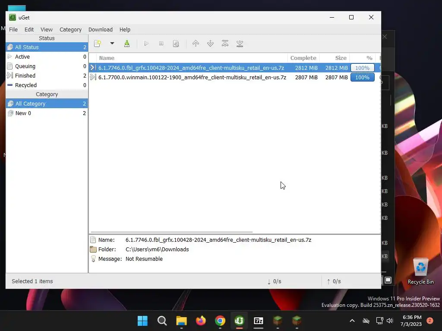442x331 pixels.
Task: Click the Set Runnable play icon
Action: pos(146,44)
